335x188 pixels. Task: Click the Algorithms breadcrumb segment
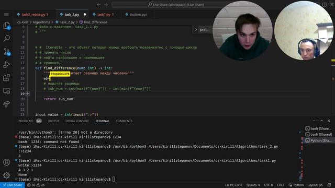click(x=41, y=22)
